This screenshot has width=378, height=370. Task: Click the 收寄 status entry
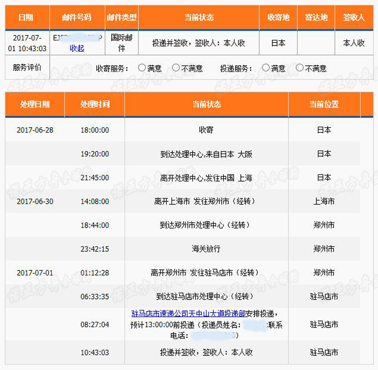click(206, 130)
